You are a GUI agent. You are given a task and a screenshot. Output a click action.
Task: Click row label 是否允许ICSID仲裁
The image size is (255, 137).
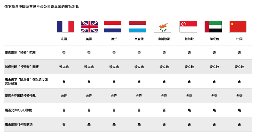tap(18, 110)
